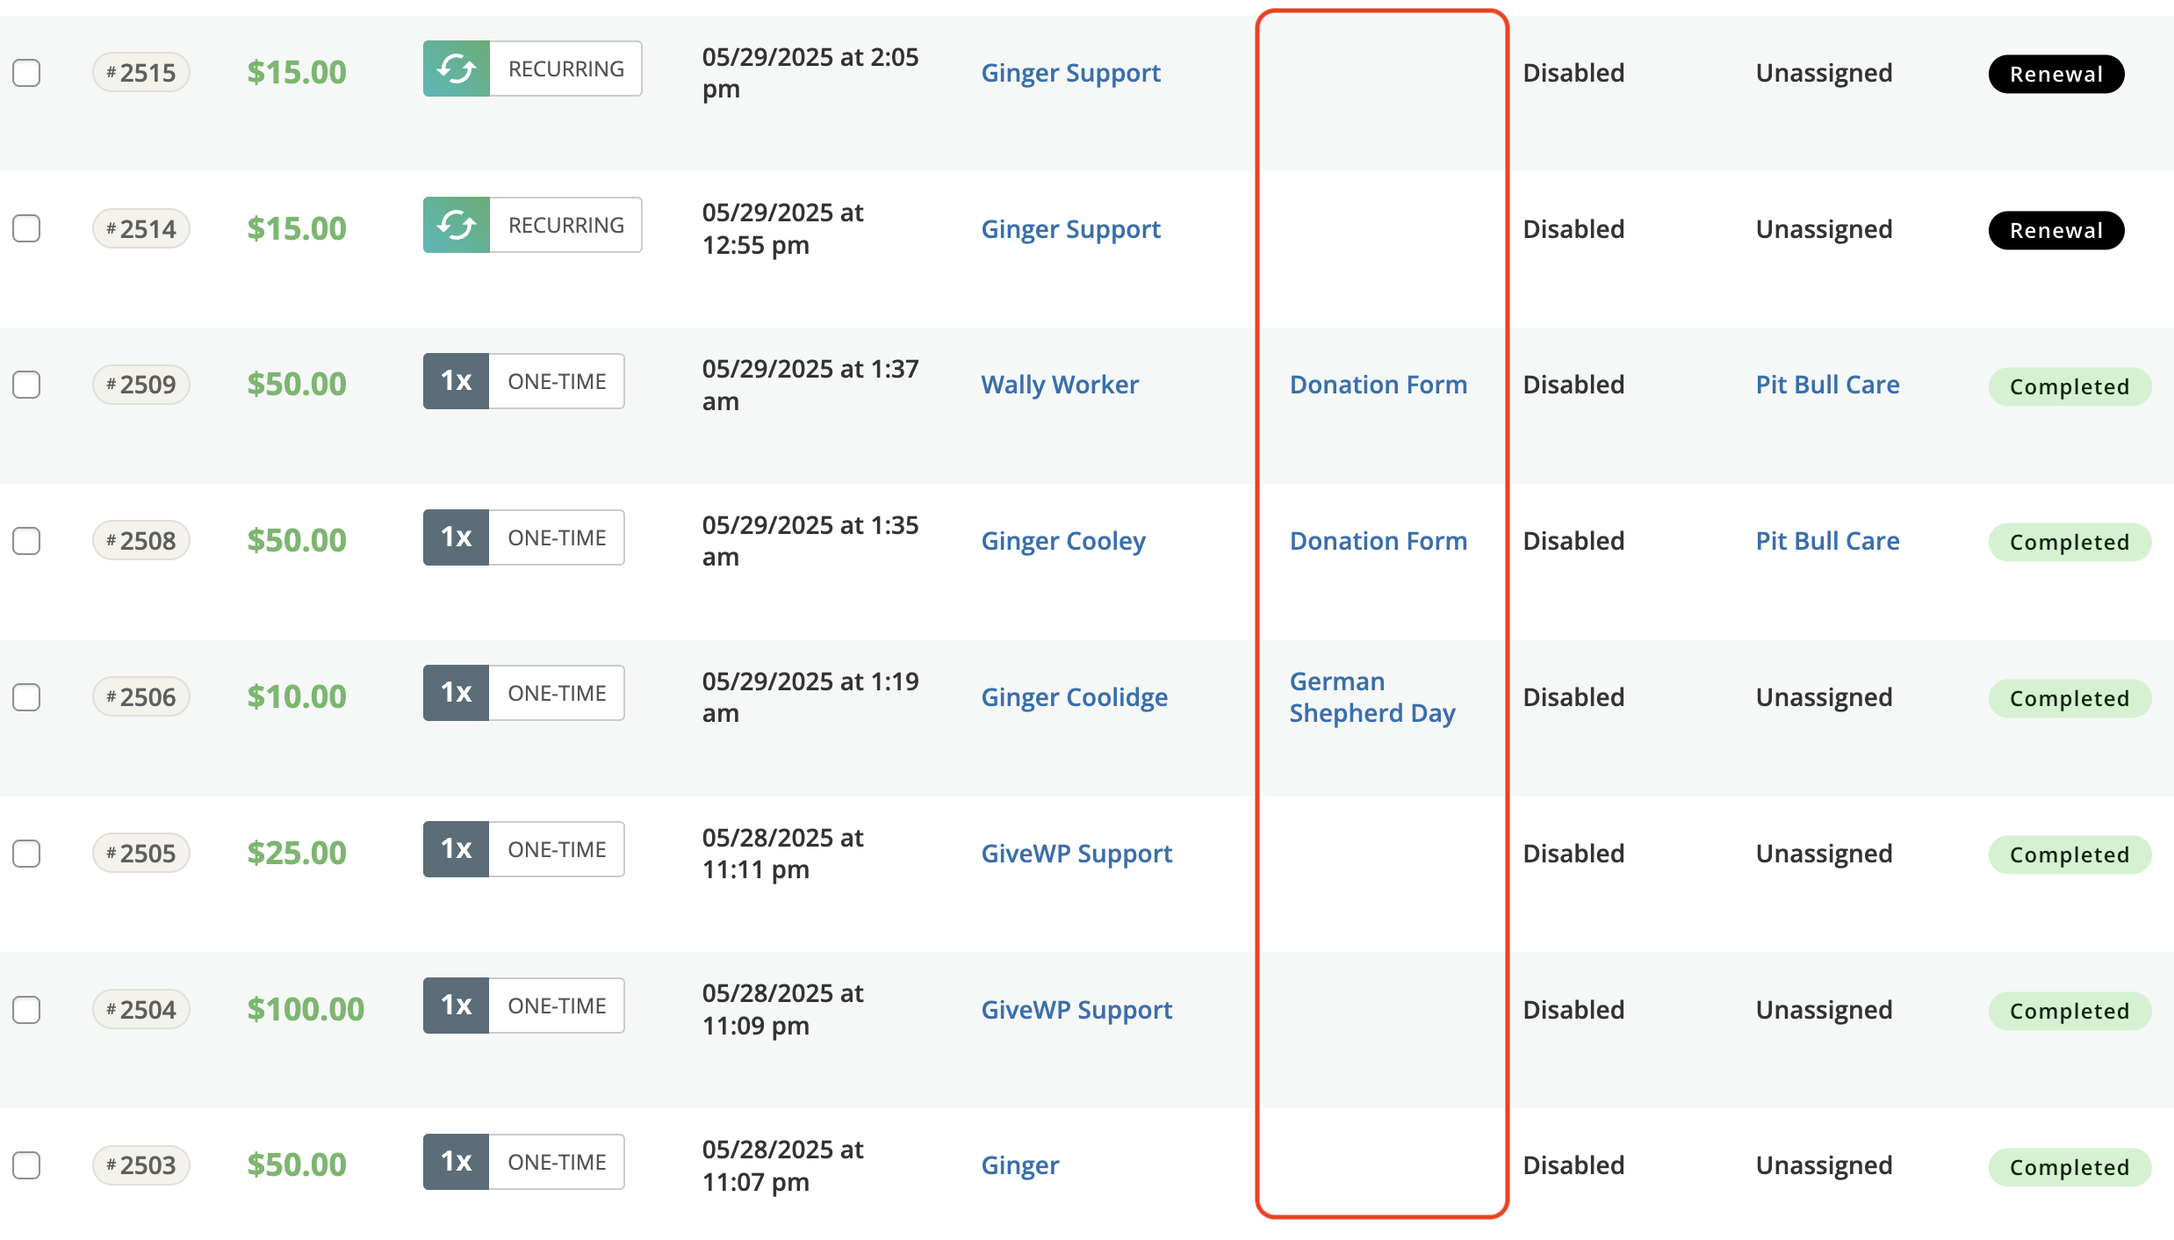
Task: Check the box for donation #2505
Action: click(x=26, y=854)
